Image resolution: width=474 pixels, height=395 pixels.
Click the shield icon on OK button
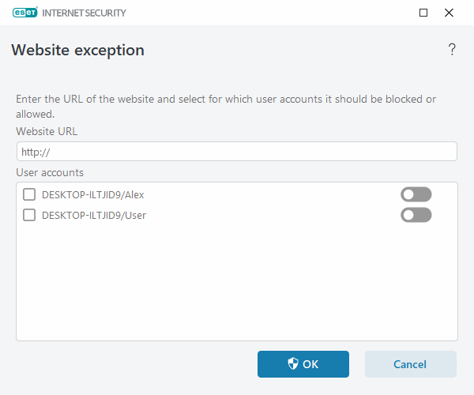tap(293, 364)
